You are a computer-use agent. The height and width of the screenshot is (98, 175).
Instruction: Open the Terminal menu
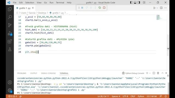[x=60, y=2]
